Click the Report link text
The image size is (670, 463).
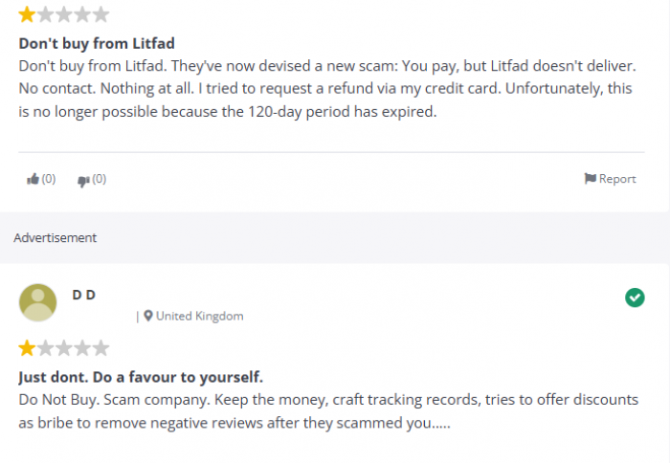click(x=617, y=179)
